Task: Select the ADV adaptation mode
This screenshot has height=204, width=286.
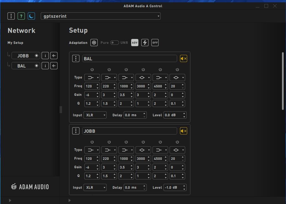Action: [135, 43]
